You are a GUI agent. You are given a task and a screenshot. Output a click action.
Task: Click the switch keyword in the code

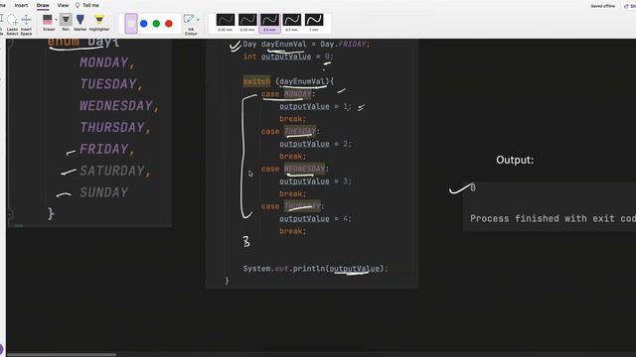pos(256,81)
